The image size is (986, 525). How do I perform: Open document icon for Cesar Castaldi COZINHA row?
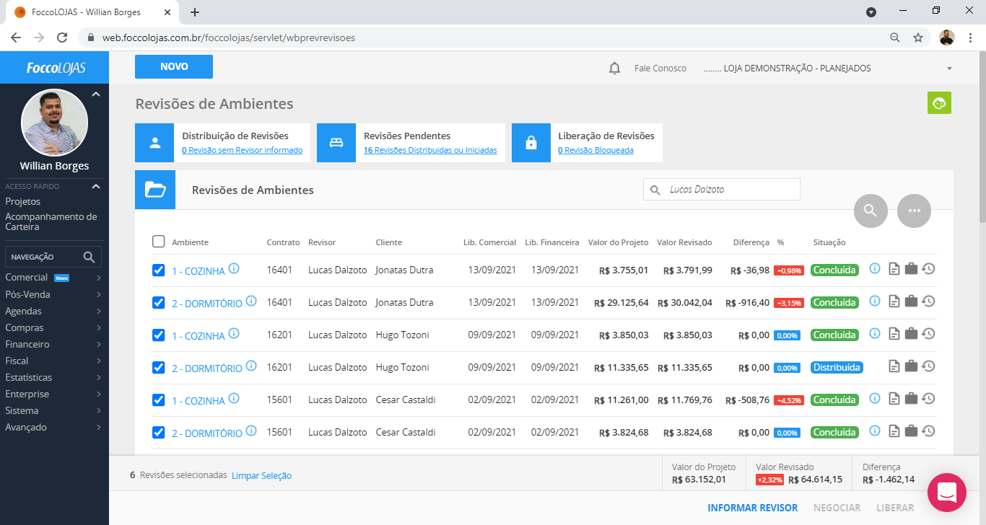(894, 400)
